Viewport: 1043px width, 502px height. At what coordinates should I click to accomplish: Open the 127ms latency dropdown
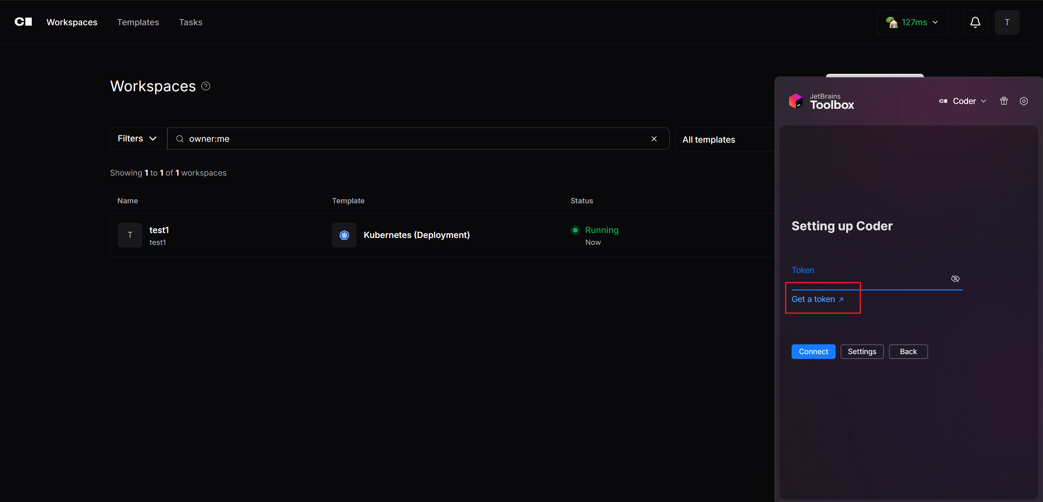[x=912, y=22]
